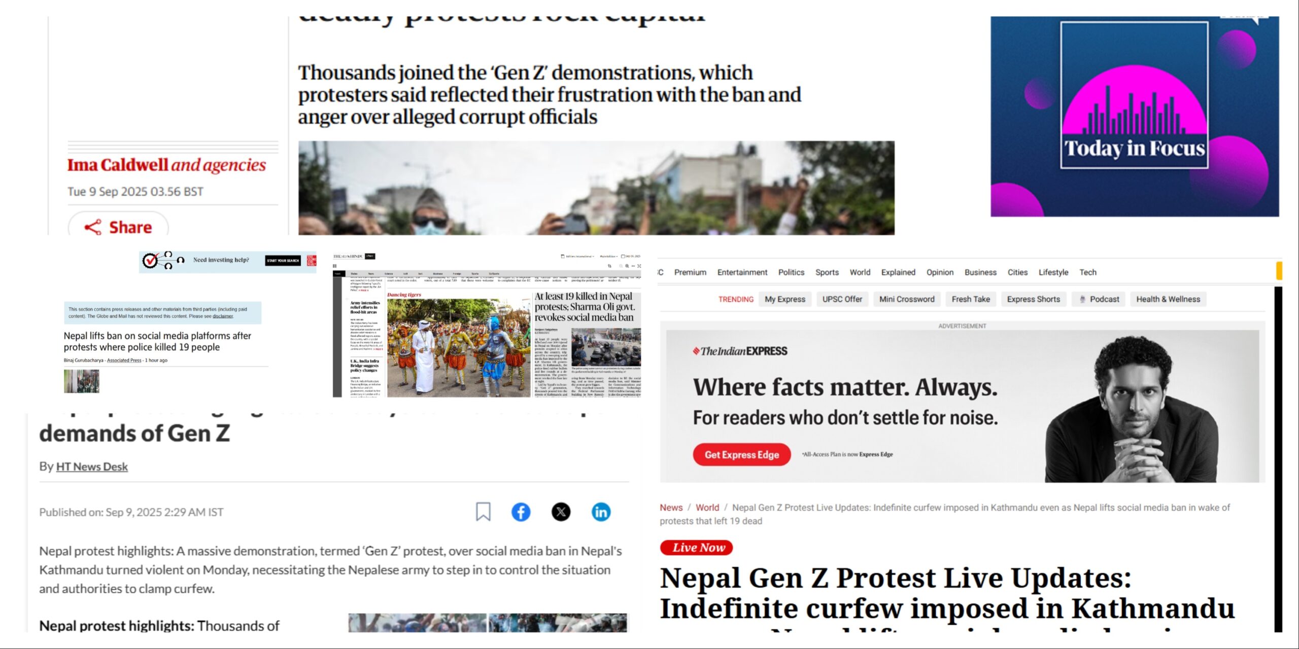The width and height of the screenshot is (1299, 649).
Task: Share article on X
Action: pyautogui.click(x=561, y=512)
